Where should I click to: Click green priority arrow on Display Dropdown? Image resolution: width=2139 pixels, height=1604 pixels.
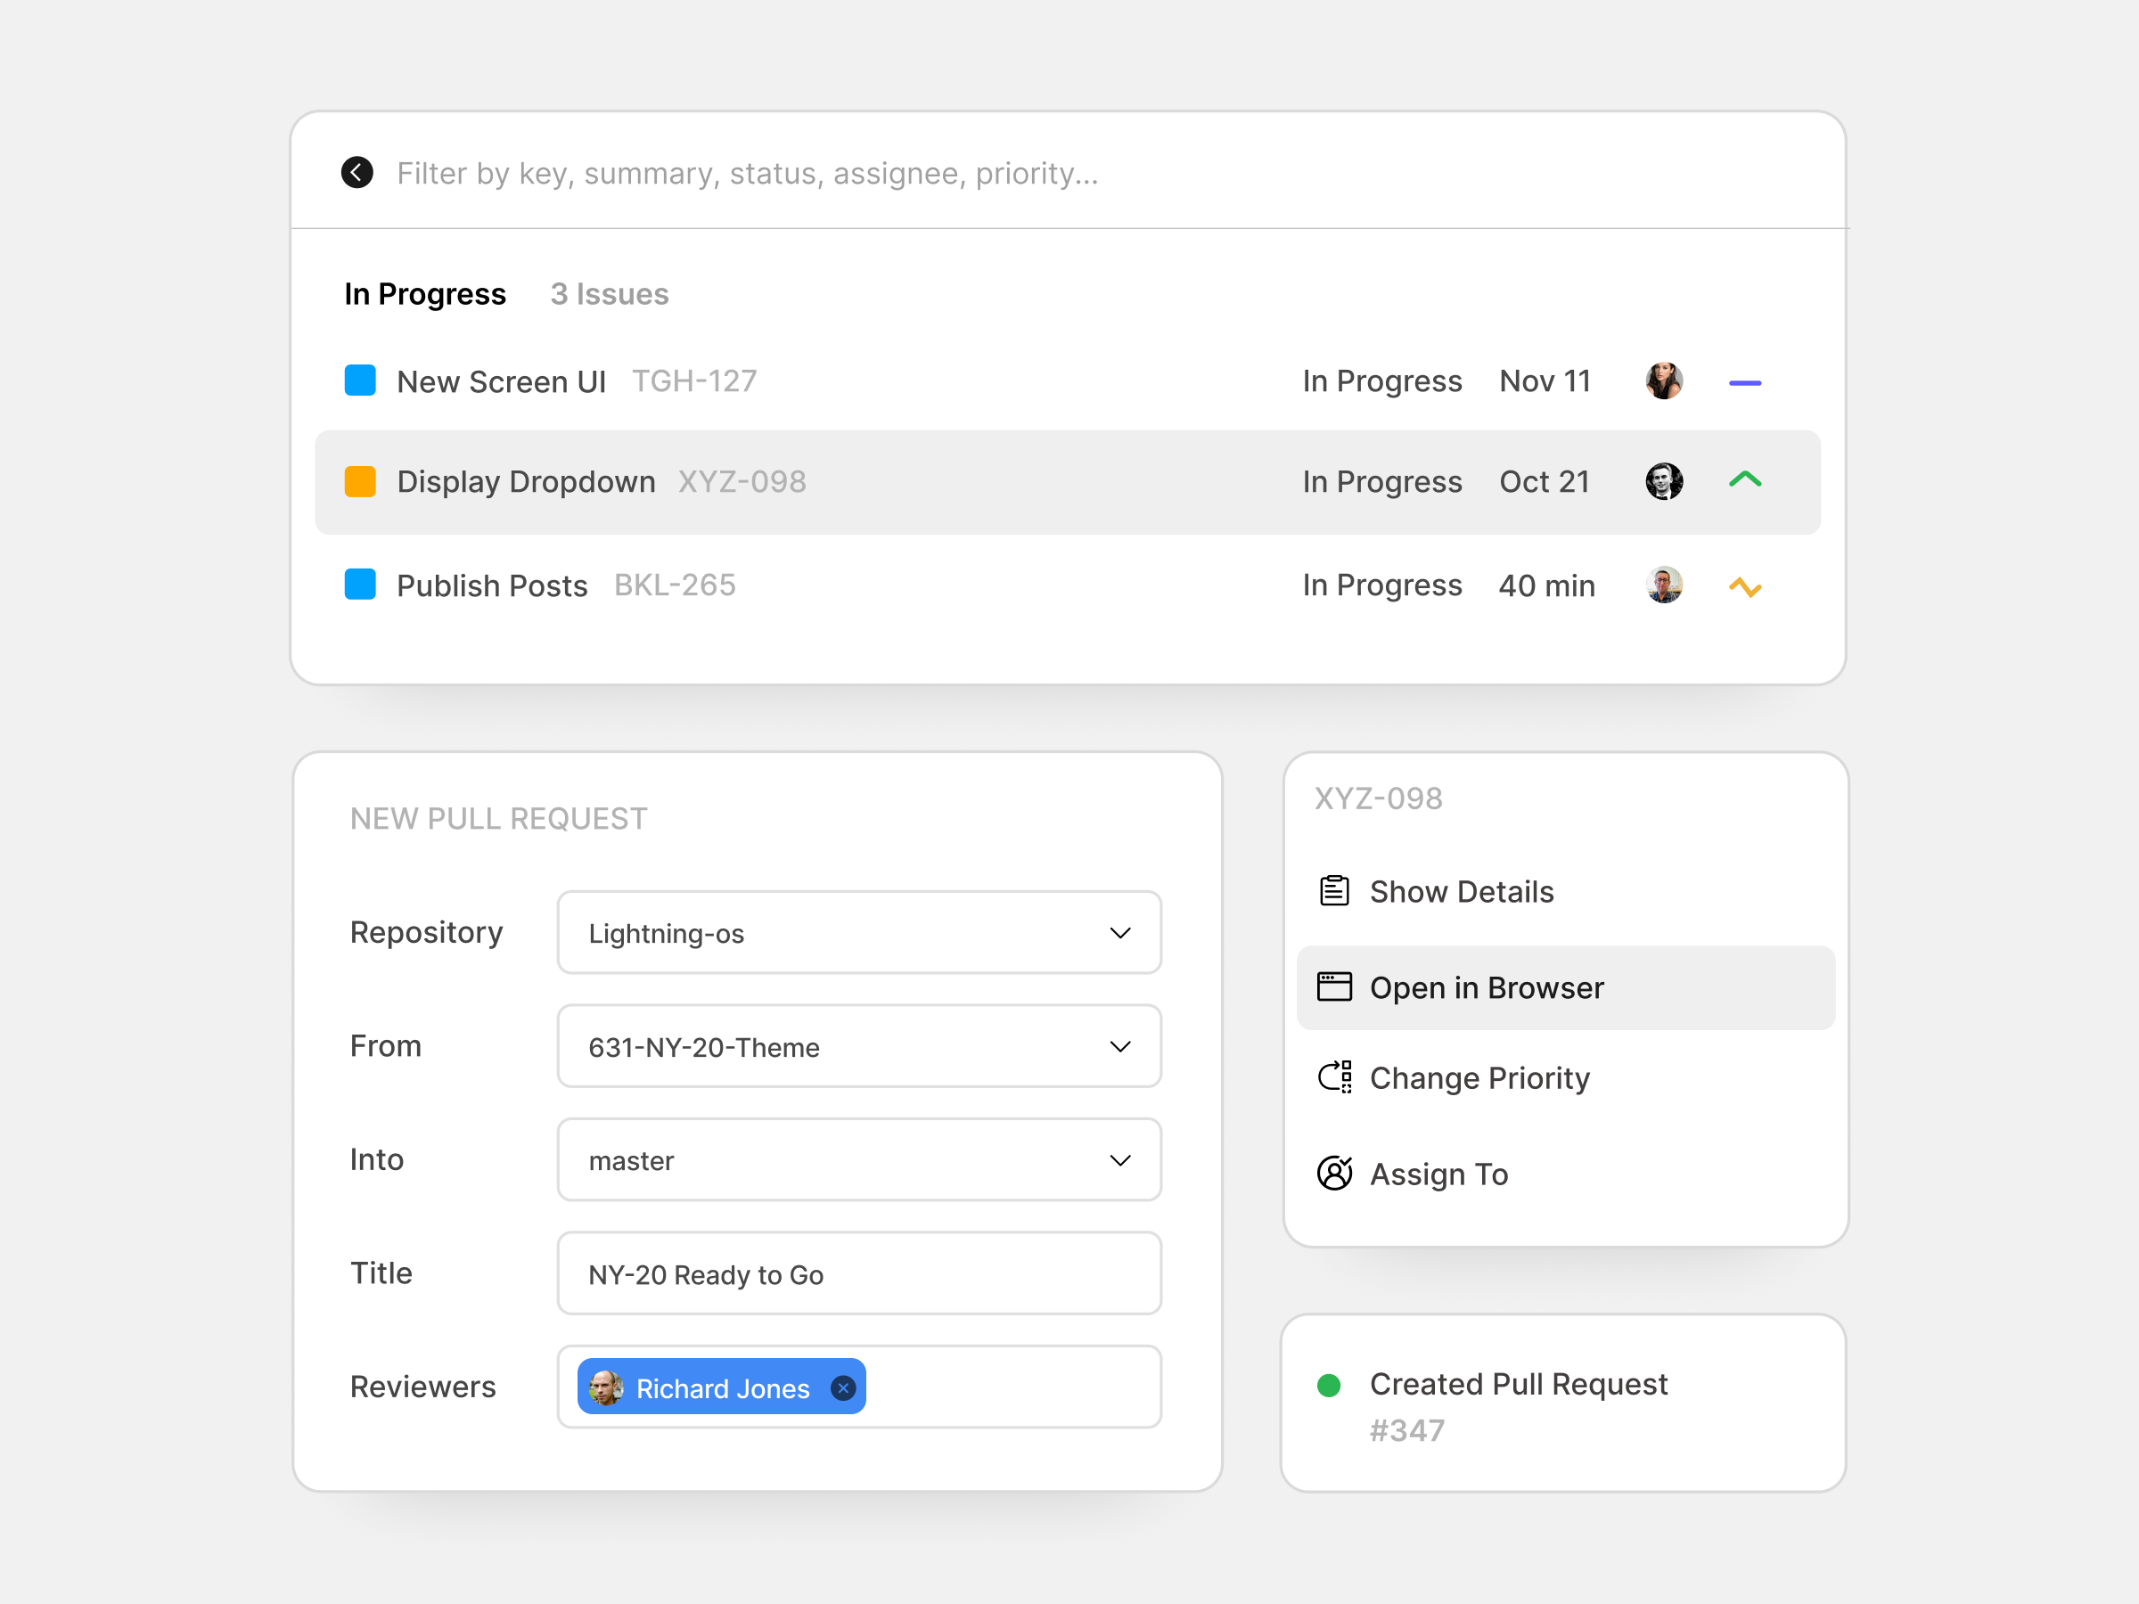1744,480
